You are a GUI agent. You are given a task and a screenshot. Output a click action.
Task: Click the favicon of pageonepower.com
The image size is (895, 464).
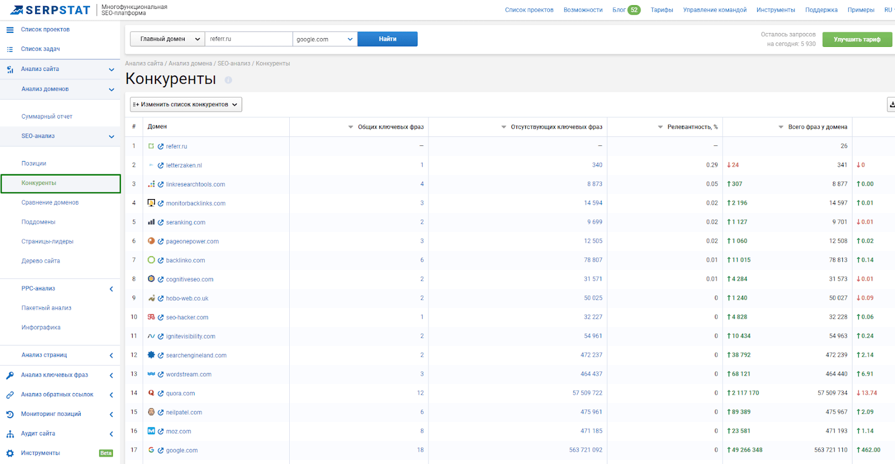pyautogui.click(x=151, y=241)
